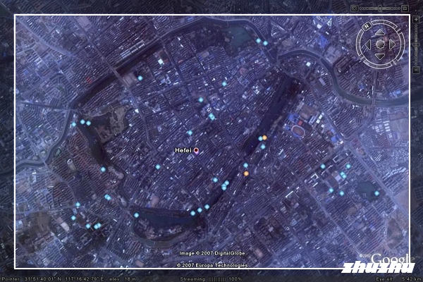Viewport: 423px width, 282px height.
Task: Pan the map up with compass arrow
Action: (x=380, y=32)
